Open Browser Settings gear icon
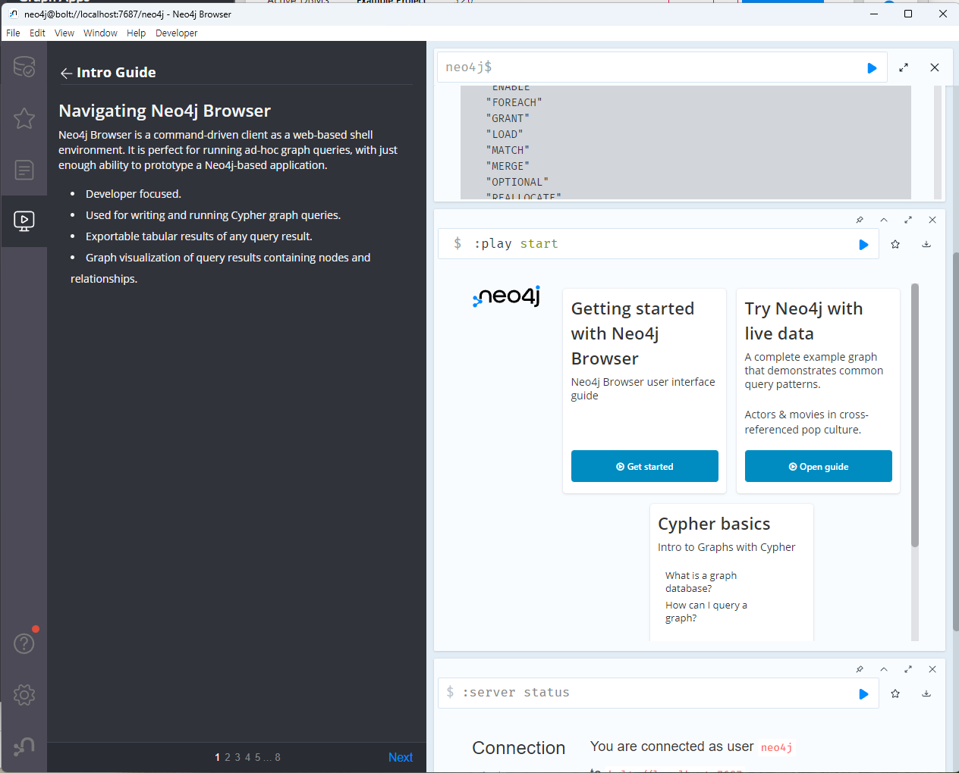The height and width of the screenshot is (773, 959). tap(24, 695)
